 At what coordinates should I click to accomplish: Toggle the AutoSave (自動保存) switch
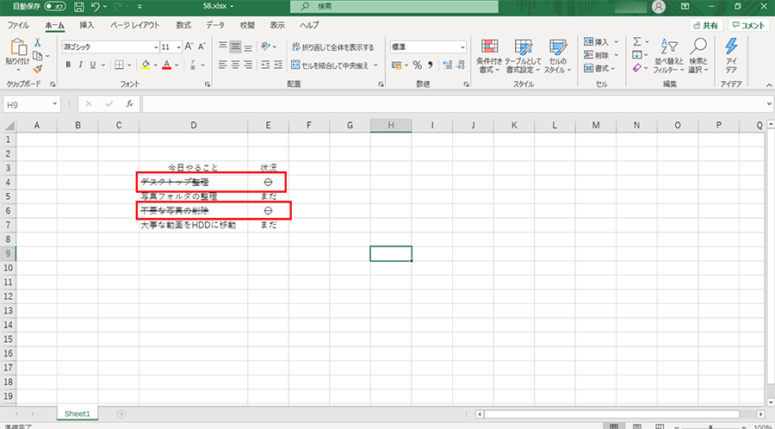point(54,7)
